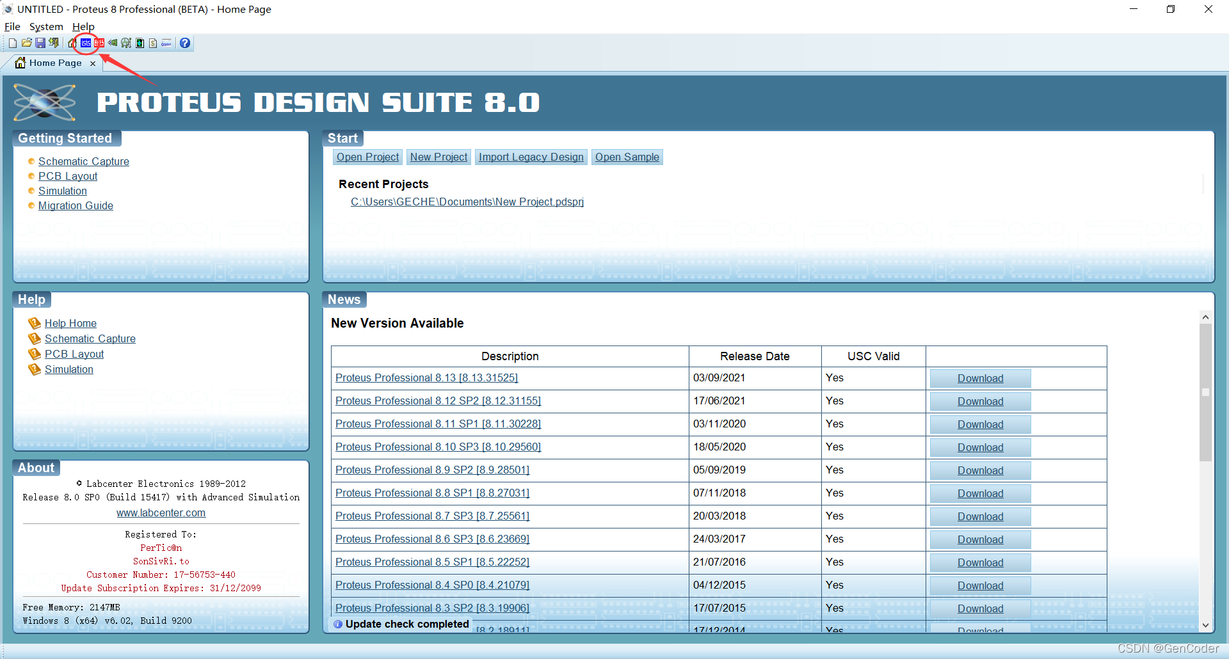Click the Save Project floppy icon
Viewport: 1229px width, 659px height.
point(40,43)
